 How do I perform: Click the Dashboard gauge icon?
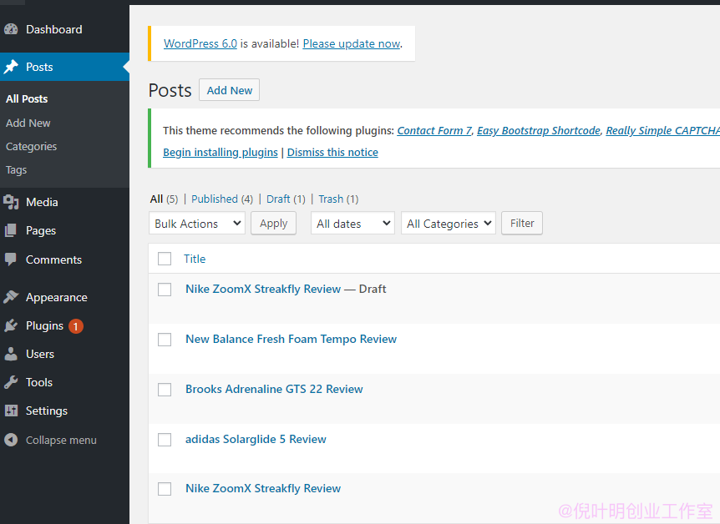[x=11, y=29]
